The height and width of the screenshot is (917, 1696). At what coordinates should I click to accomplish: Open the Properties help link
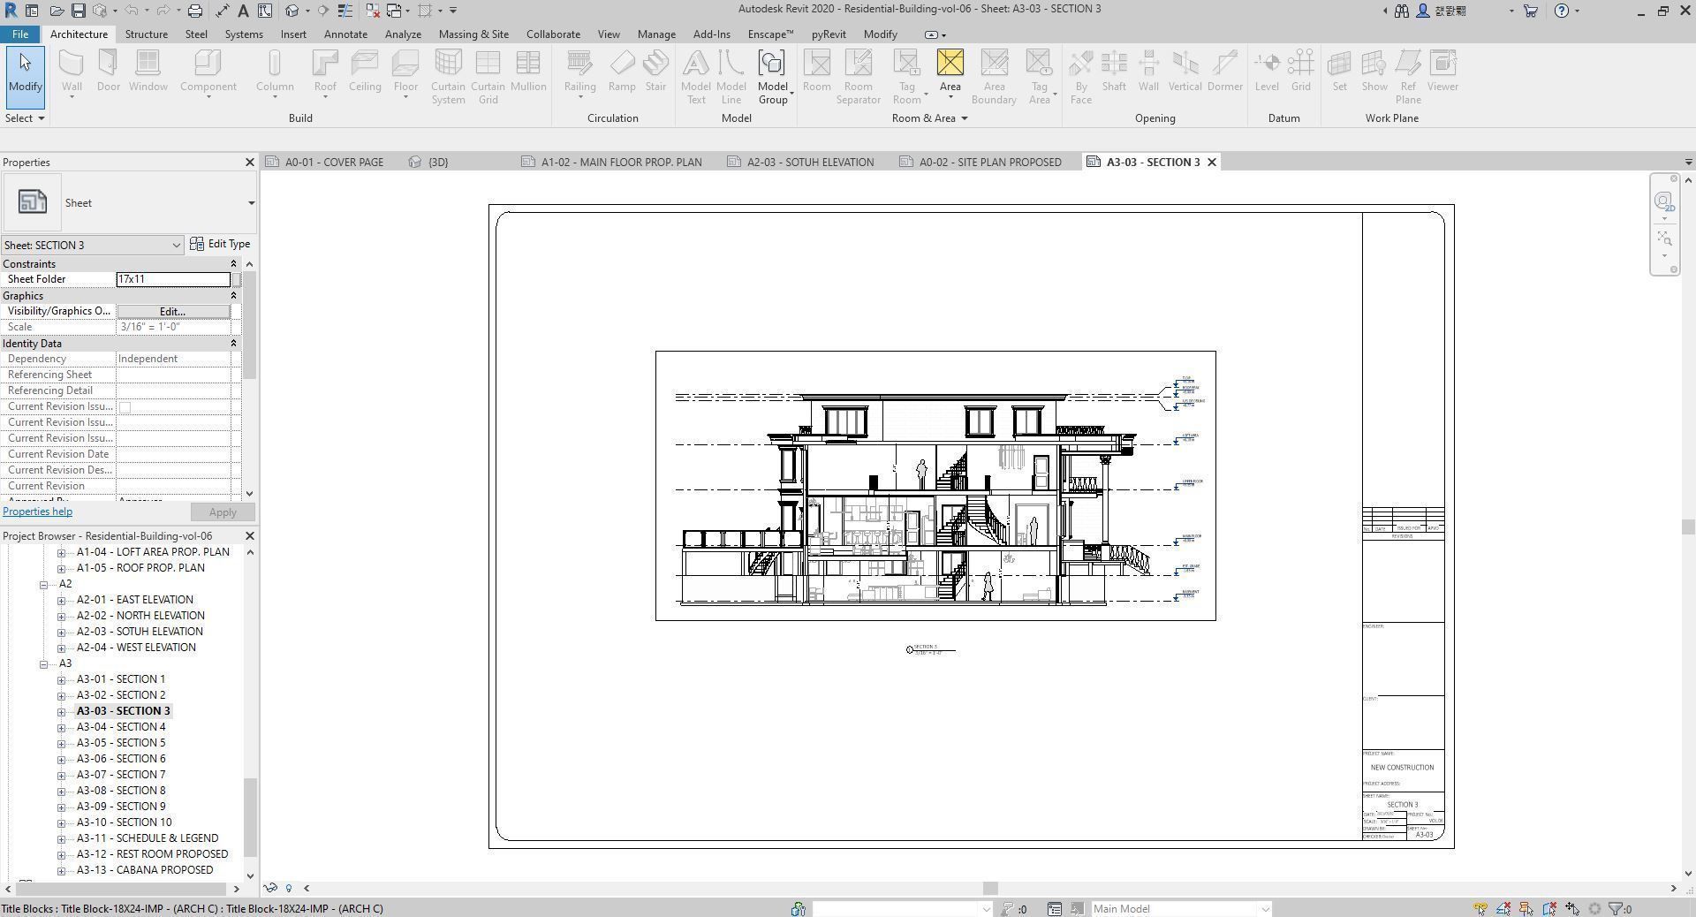pyautogui.click(x=37, y=512)
